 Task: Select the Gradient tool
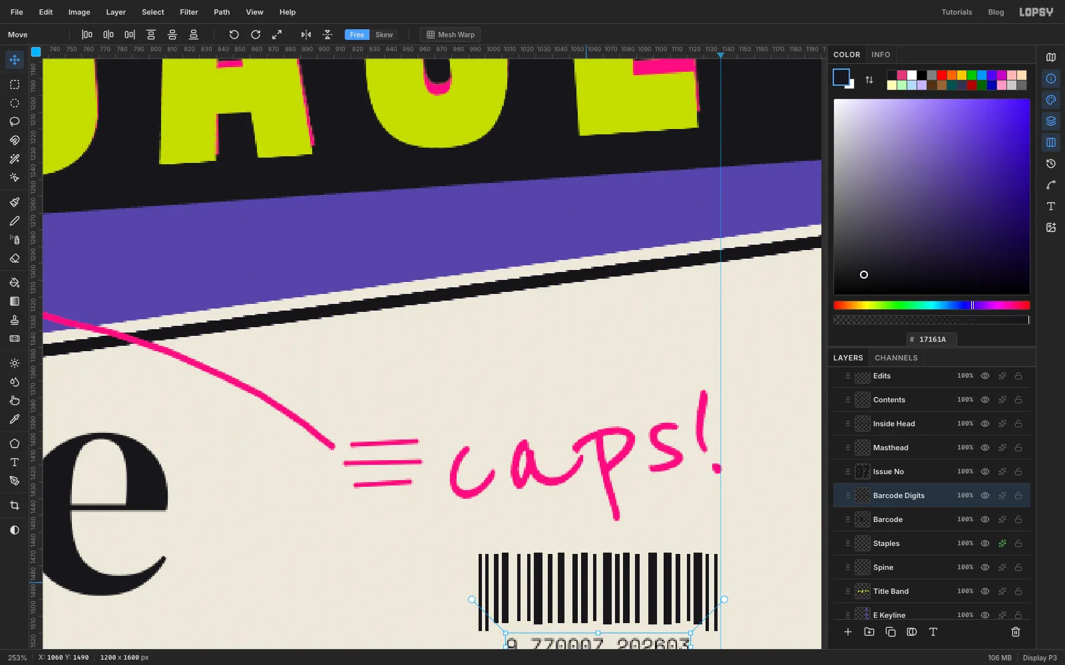15,301
